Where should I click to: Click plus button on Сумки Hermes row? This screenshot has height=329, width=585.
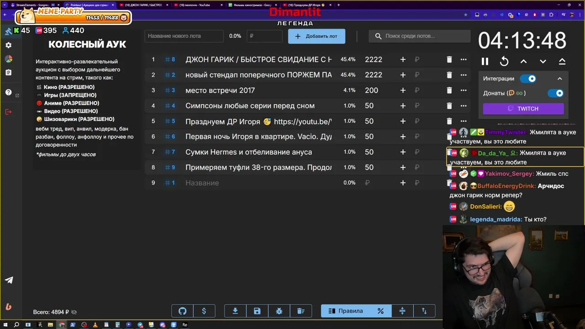pyautogui.click(x=403, y=152)
